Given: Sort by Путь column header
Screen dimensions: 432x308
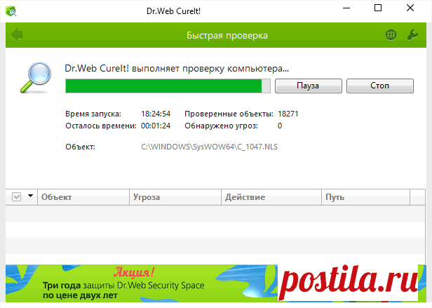Looking at the screenshot, I should 365,197.
